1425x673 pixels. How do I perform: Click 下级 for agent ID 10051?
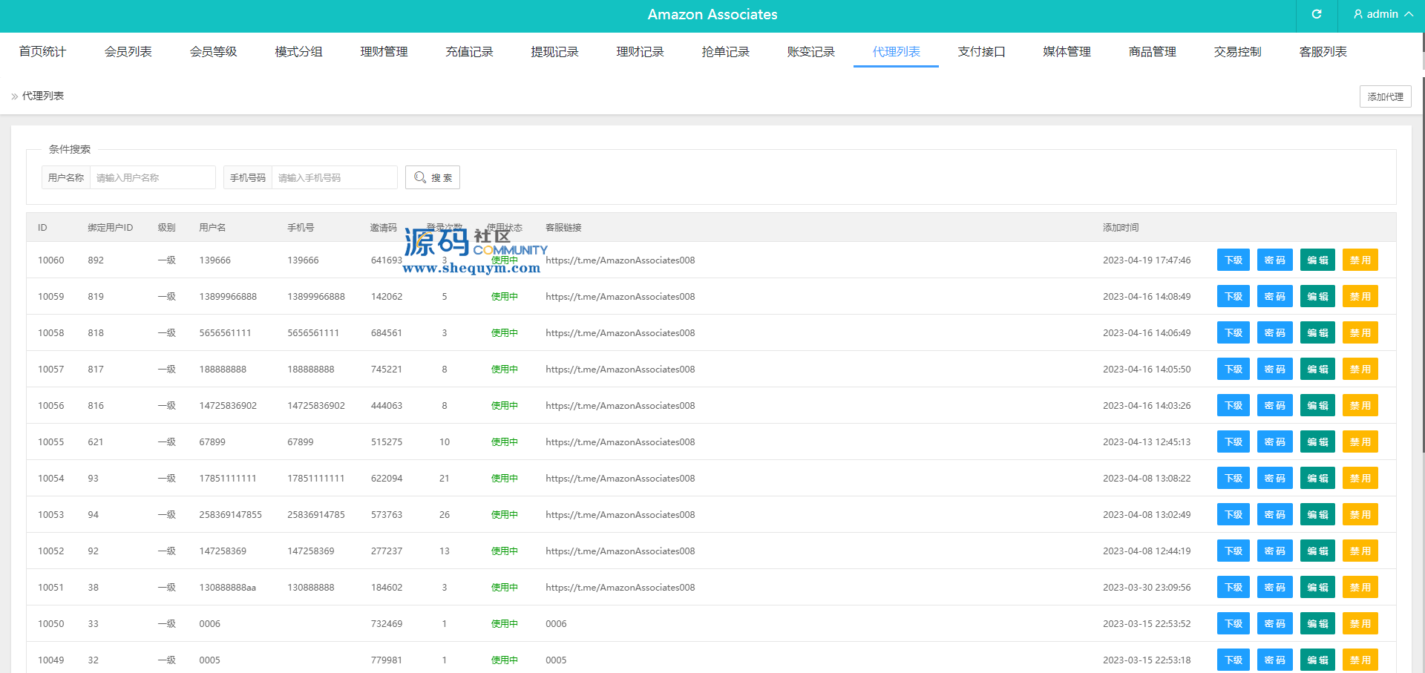[x=1234, y=587]
